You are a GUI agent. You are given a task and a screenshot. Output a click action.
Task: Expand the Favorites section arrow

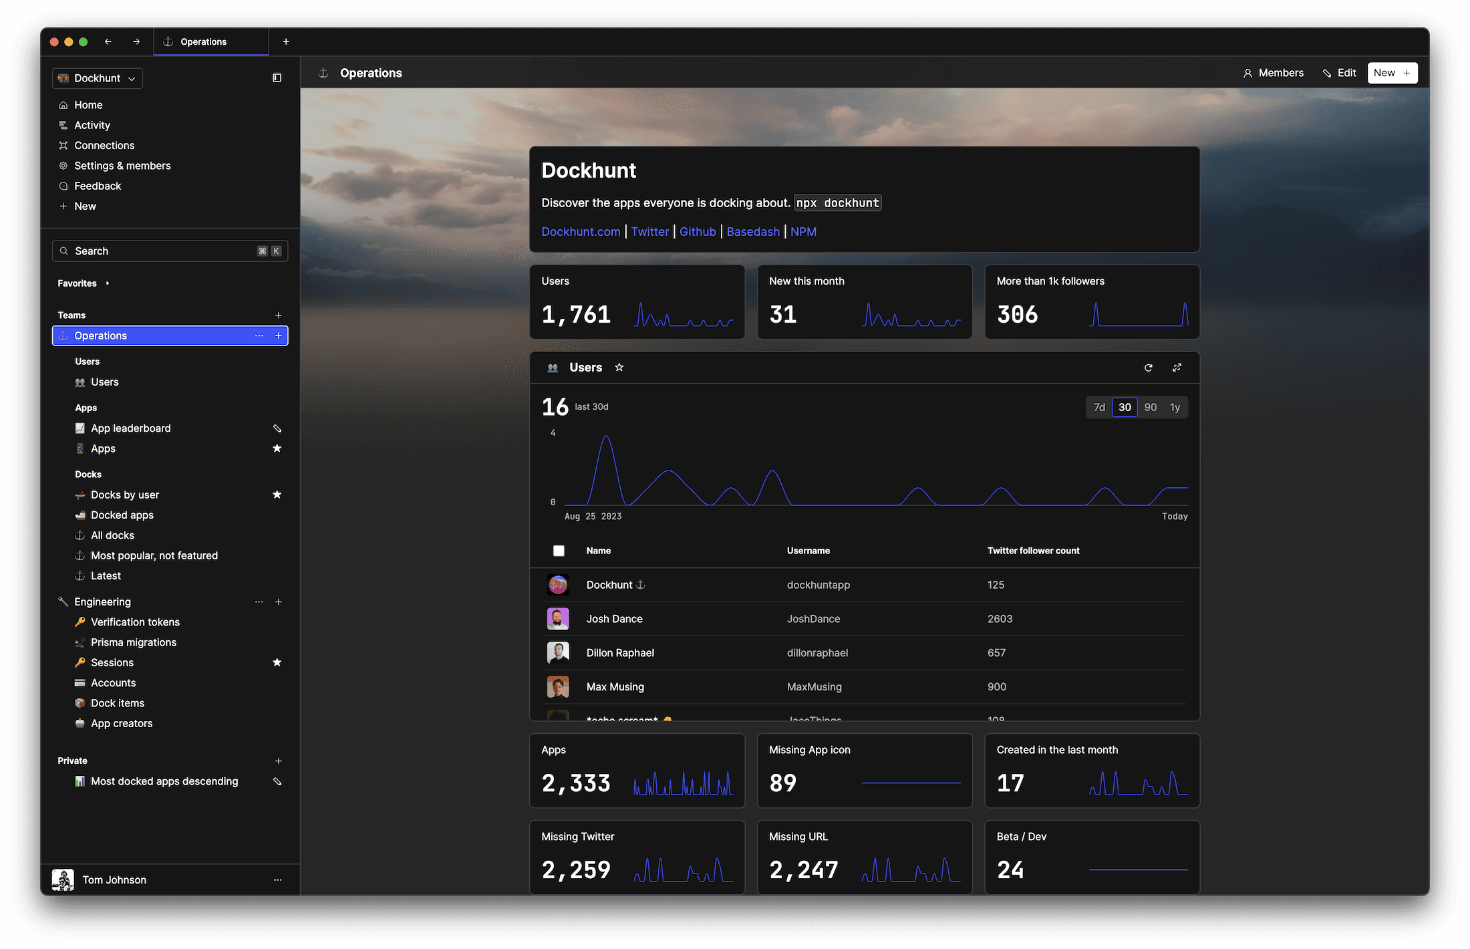[108, 283]
